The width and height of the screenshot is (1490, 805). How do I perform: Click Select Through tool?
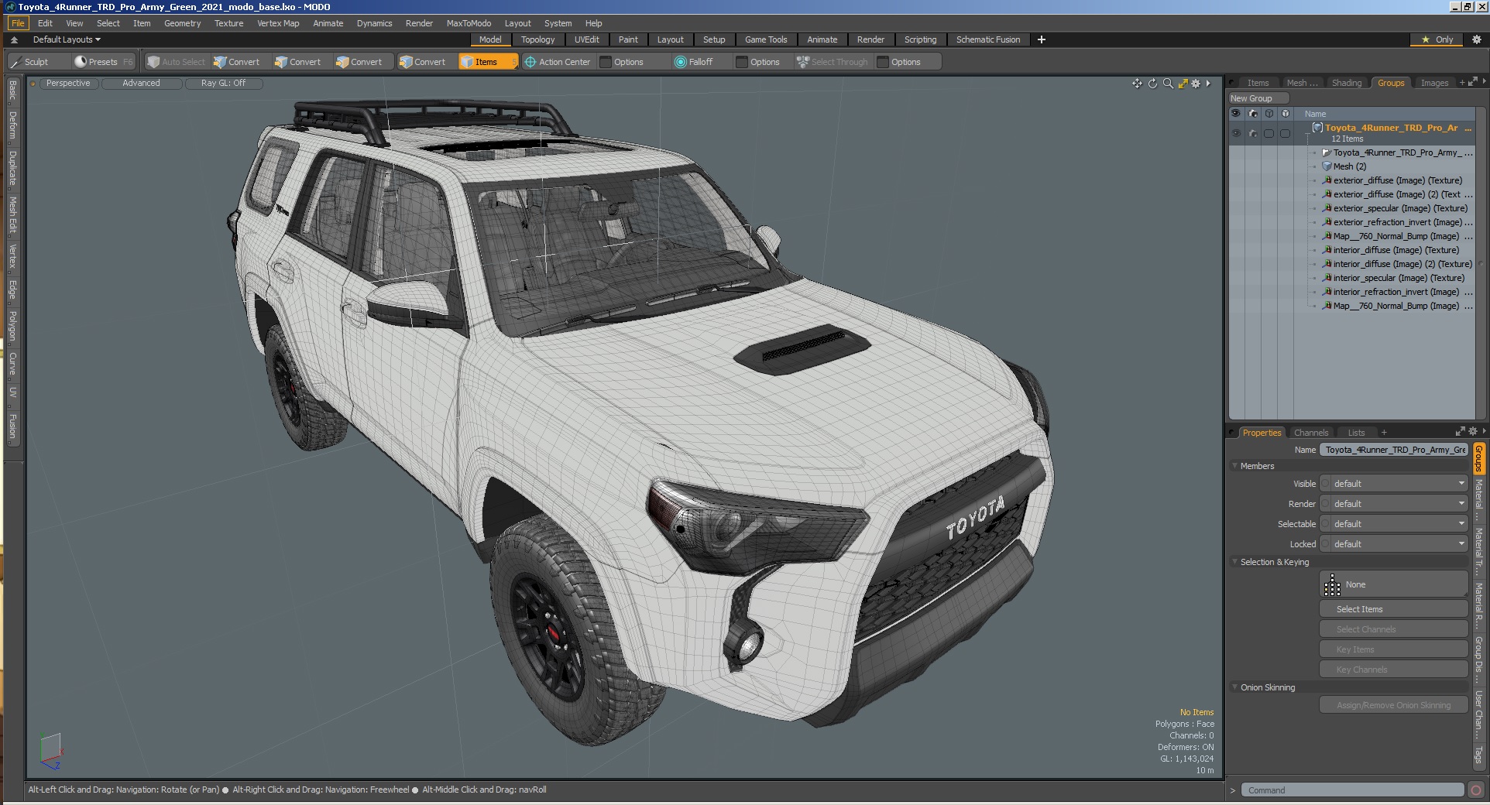(833, 62)
